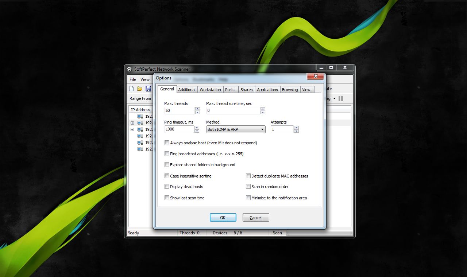The height and width of the screenshot is (277, 467).
Task: Increase Ping timeout with the up arrow
Action: pyautogui.click(x=197, y=128)
